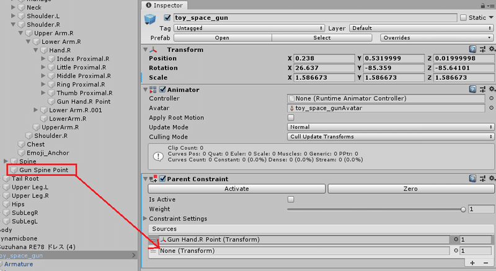496x271 pixels.
Task: Grab the handle of None (Transform) source
Action: [153, 251]
